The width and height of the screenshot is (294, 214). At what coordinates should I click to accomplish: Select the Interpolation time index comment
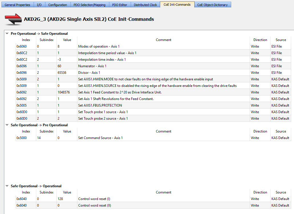click(102, 59)
